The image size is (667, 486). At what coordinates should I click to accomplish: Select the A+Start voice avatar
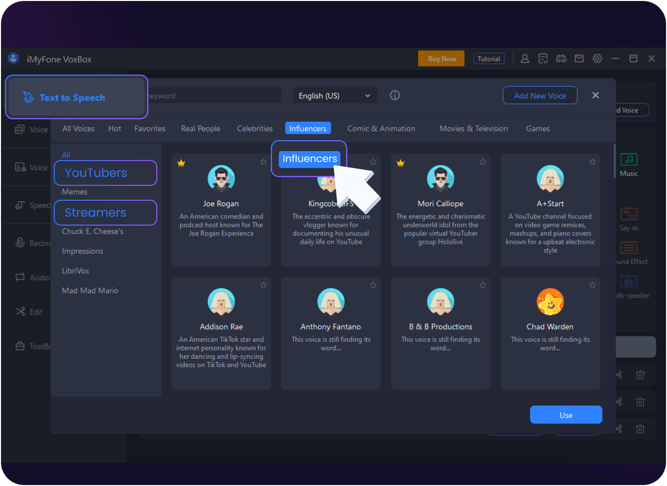click(550, 178)
